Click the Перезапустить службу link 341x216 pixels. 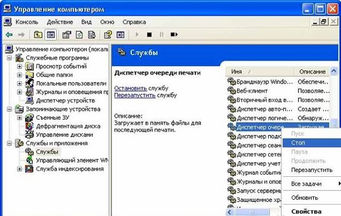pos(135,95)
